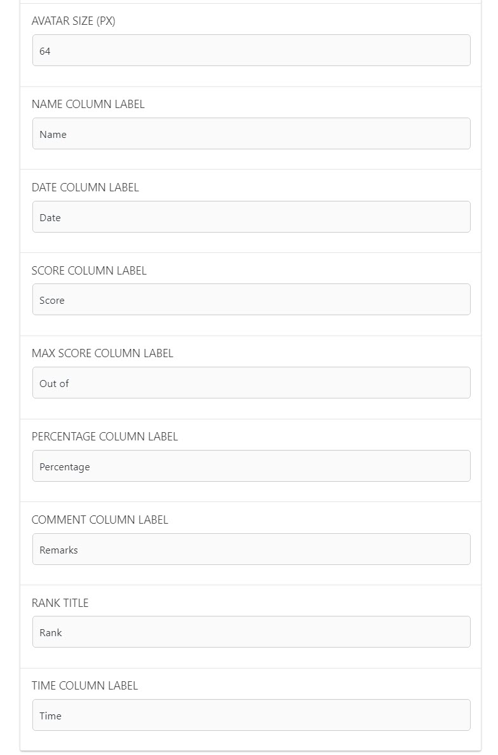Click the Max Score Column Label field
Viewport: 498px width, 755px height.
click(x=251, y=383)
